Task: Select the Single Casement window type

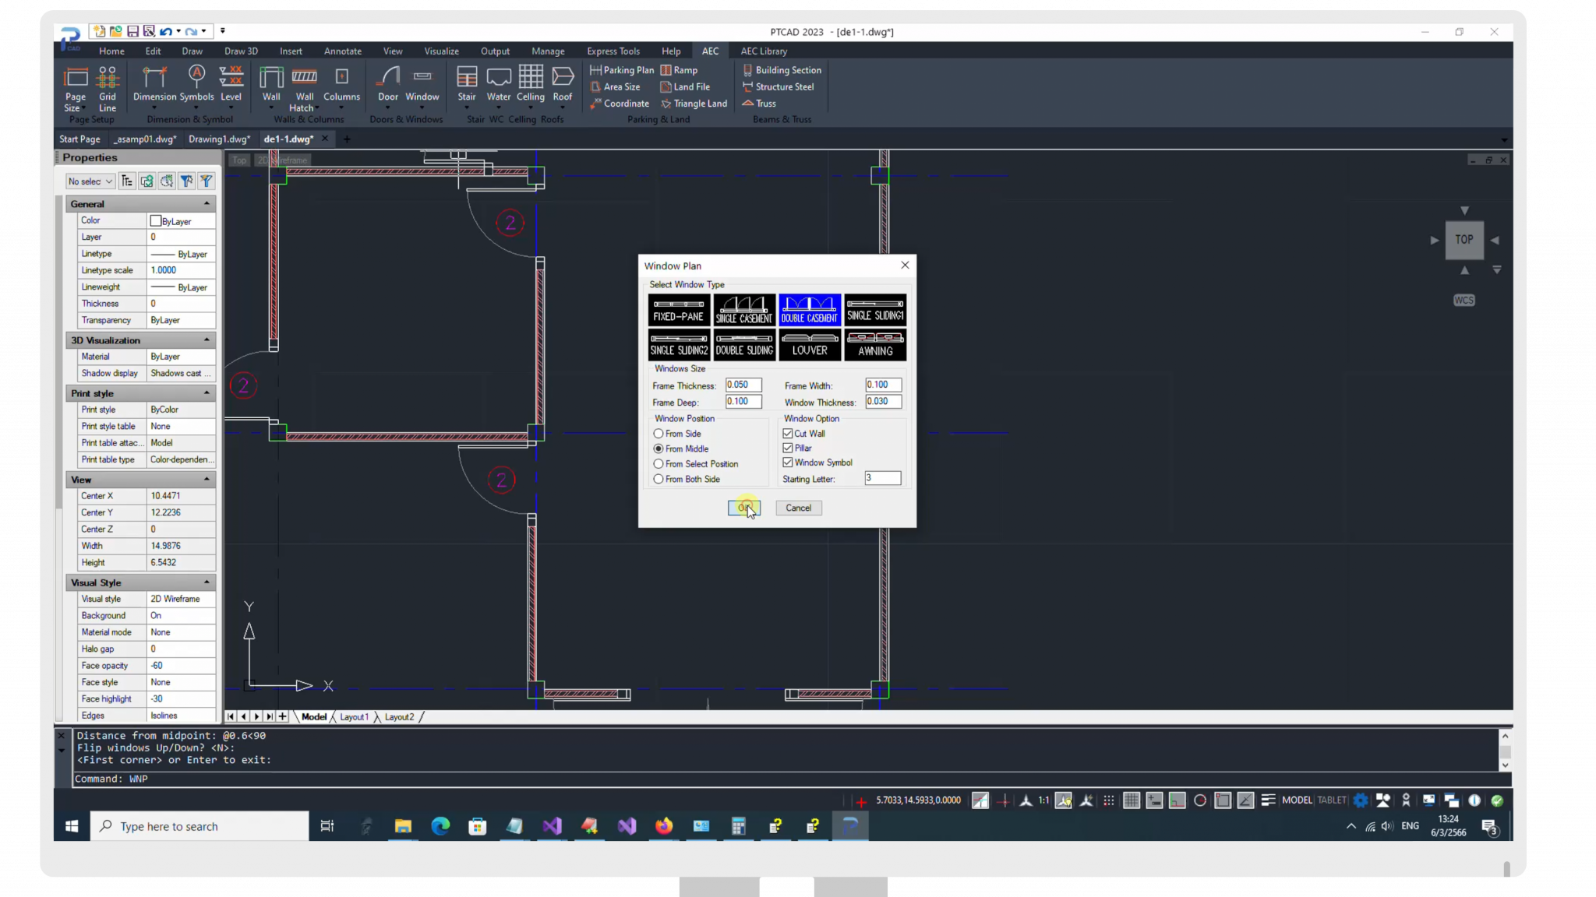Action: [744, 310]
